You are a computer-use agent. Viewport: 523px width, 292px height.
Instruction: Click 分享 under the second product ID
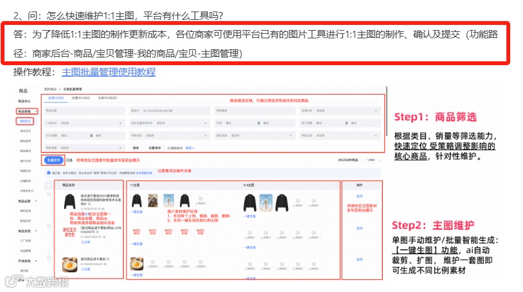(86, 242)
